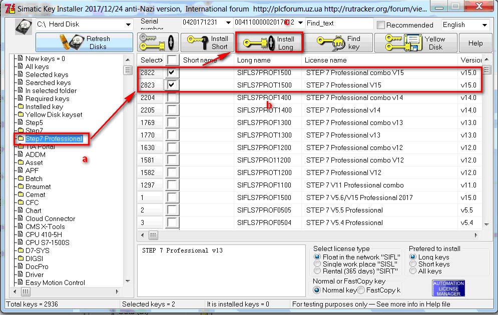Open Yellow Disk keyset folder

(x=54, y=114)
